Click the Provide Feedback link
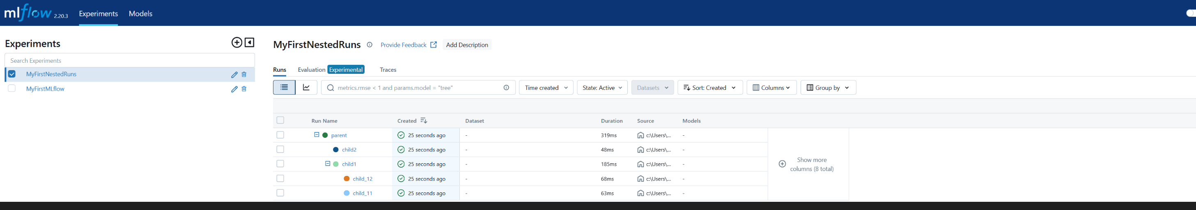1196x210 pixels. 404,45
